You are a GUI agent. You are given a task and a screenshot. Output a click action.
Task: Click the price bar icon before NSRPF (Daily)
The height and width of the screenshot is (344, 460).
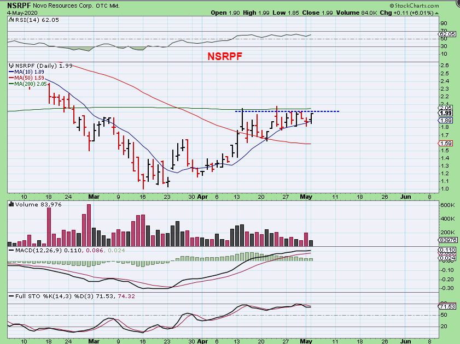coord(11,66)
